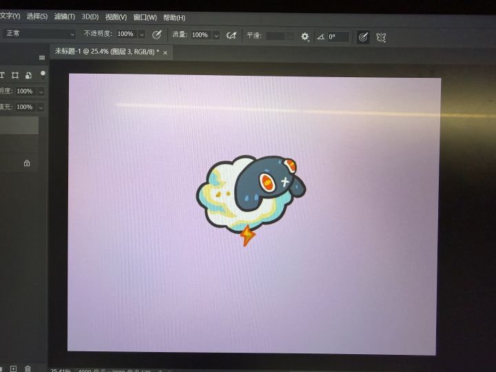Viewport: 496px width, 372px height.
Task: Expand the 不透明度 opacity slider arrow
Action: pos(142,34)
